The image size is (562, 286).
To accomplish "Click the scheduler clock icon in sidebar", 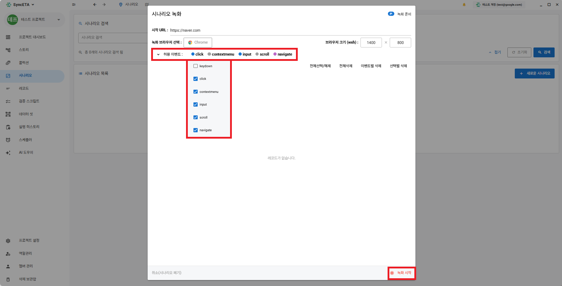I will [8, 140].
